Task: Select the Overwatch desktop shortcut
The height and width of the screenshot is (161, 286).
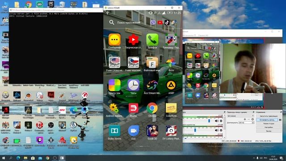Action: 5,95
